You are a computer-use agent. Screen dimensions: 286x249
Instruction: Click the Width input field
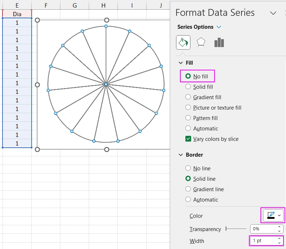[x=262, y=240]
